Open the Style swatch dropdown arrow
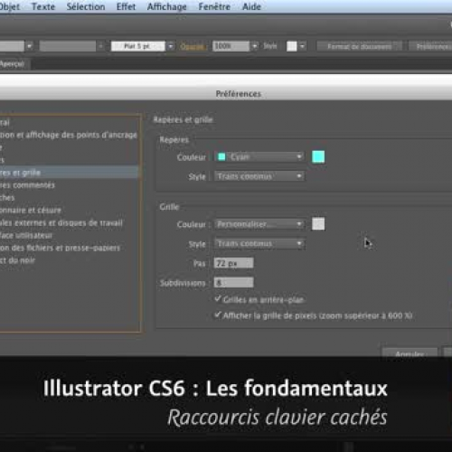452x452 pixels. pos(302,46)
